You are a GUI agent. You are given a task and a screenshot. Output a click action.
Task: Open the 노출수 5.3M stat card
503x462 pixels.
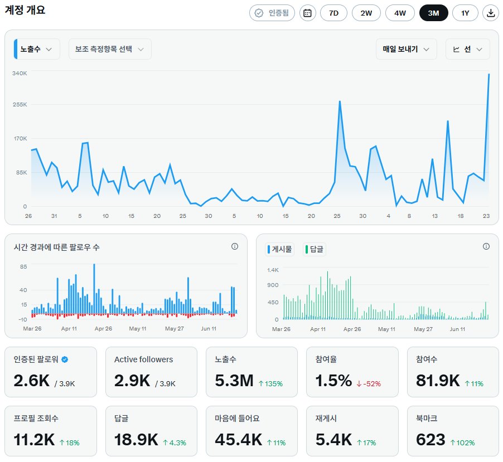[x=252, y=372]
